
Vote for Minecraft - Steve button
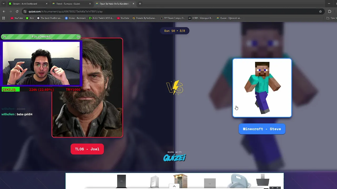(262, 129)
